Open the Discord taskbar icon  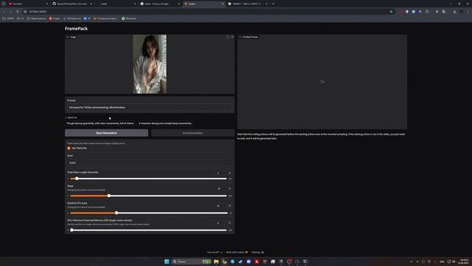coord(249,262)
